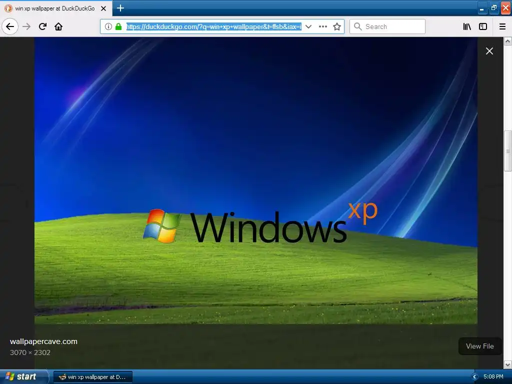Click the Search box in toolbar

pos(387,26)
